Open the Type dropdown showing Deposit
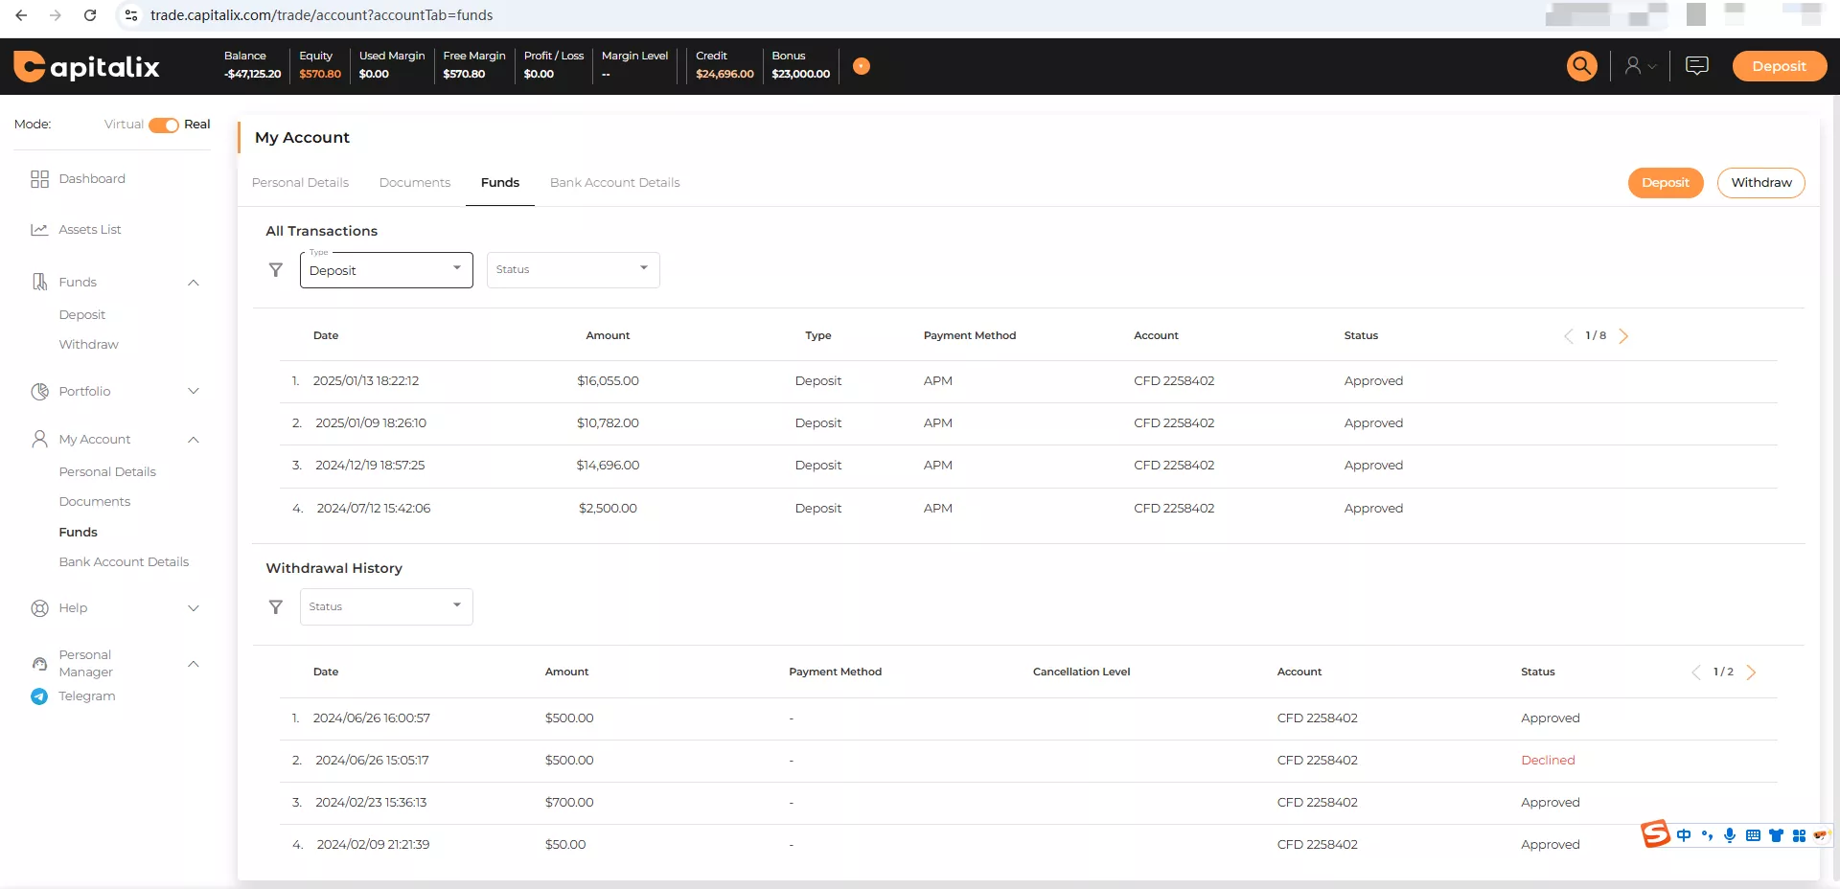Image resolution: width=1840 pixels, height=889 pixels. coord(386,270)
